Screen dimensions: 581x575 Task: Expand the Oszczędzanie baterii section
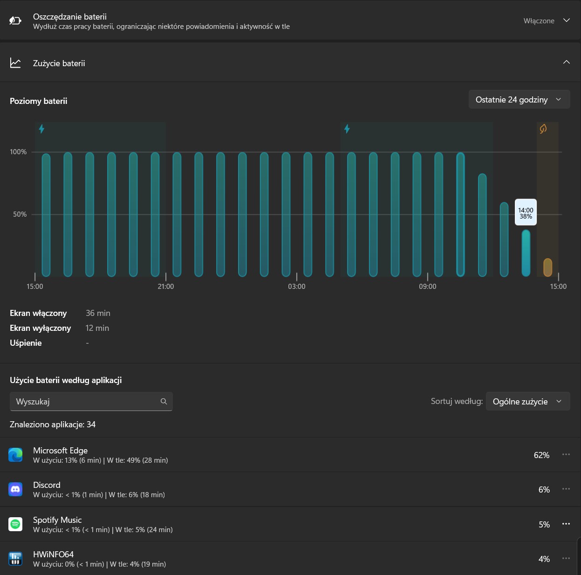pos(566,21)
